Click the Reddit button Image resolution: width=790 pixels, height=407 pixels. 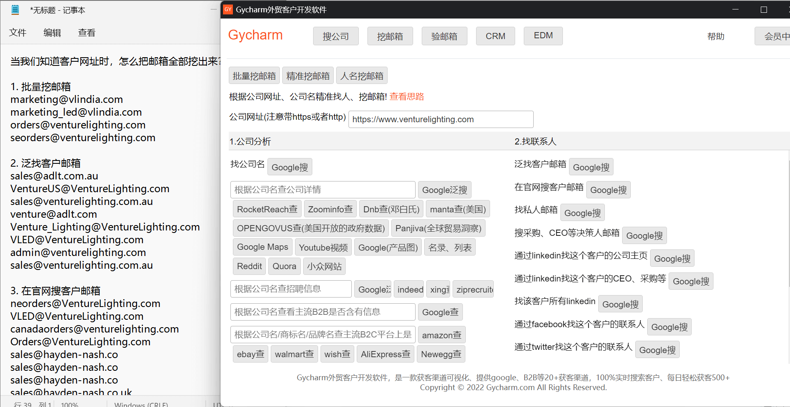249,266
